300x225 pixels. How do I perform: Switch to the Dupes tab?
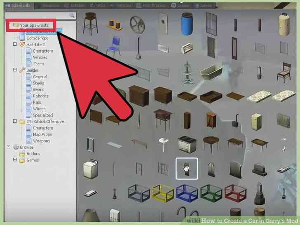click(180, 5)
